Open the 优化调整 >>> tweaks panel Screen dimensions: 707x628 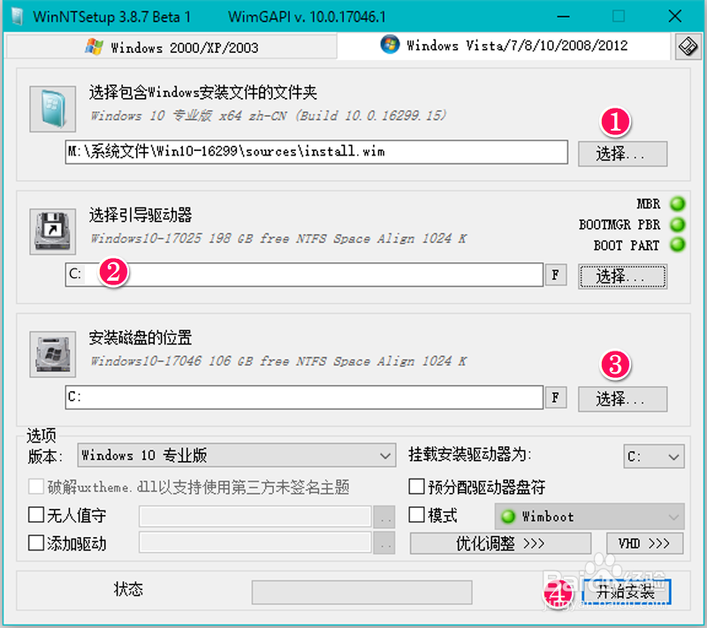tap(500, 543)
